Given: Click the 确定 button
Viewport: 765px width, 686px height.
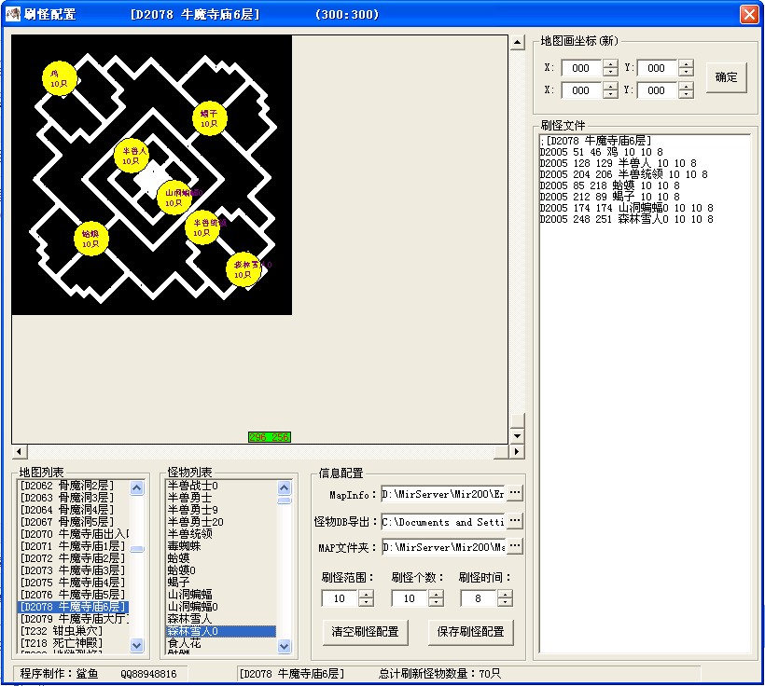Looking at the screenshot, I should pyautogui.click(x=726, y=77).
